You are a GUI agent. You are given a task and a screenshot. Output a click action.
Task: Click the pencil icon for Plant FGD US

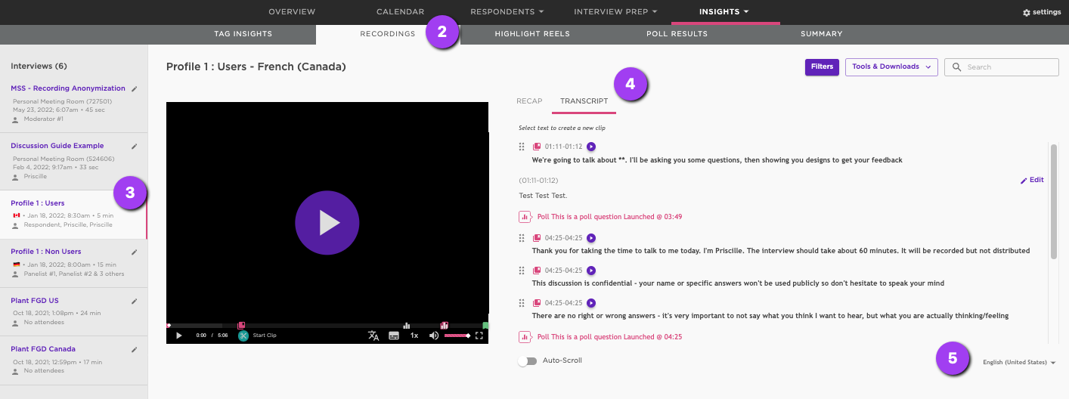point(134,301)
